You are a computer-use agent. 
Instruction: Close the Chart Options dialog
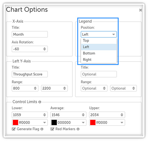tap(141, 10)
